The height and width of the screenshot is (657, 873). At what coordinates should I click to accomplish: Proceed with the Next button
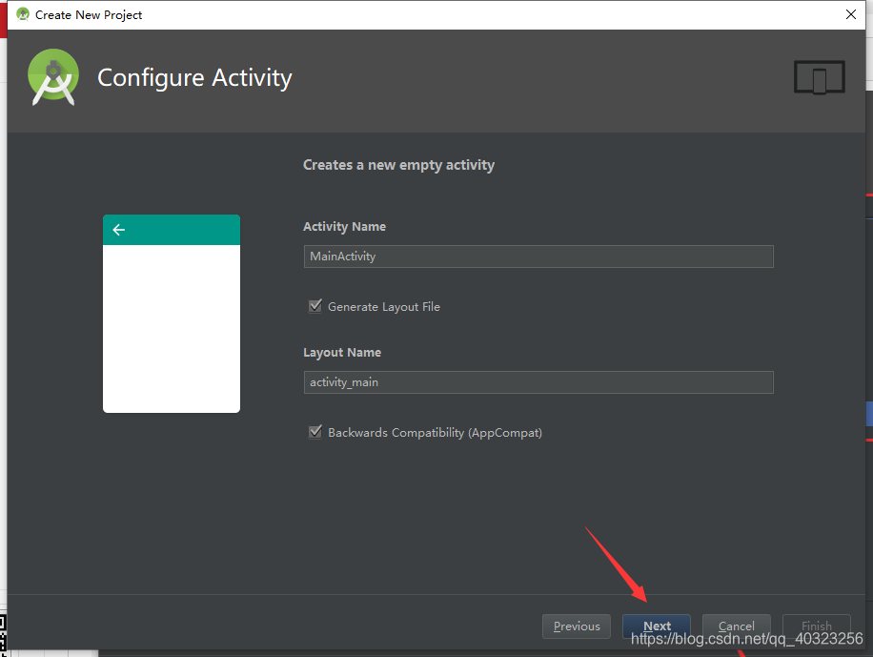657,626
